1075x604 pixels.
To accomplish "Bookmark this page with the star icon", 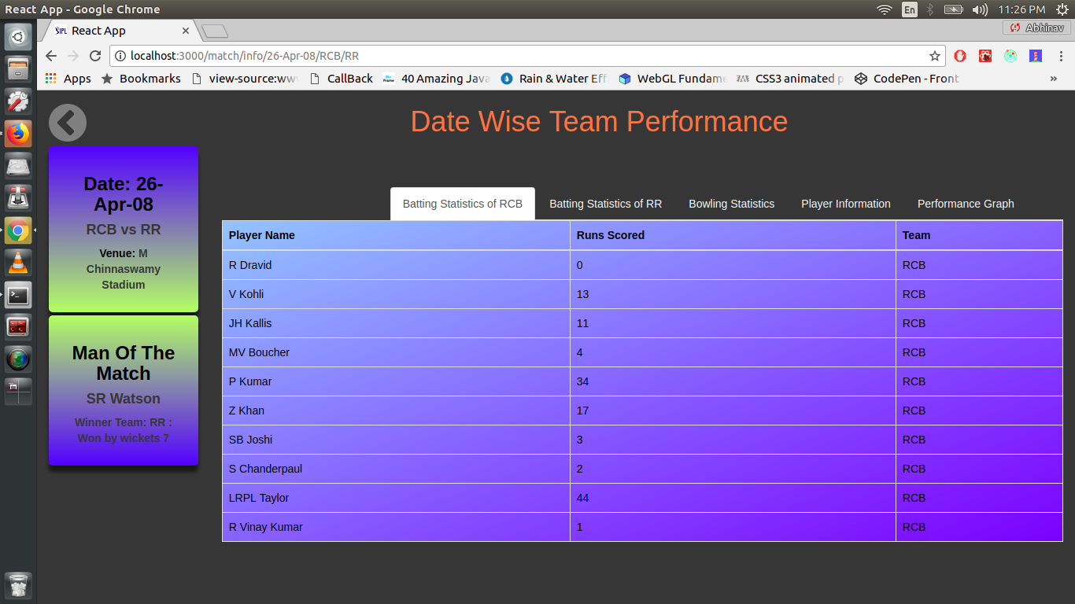I will [935, 56].
